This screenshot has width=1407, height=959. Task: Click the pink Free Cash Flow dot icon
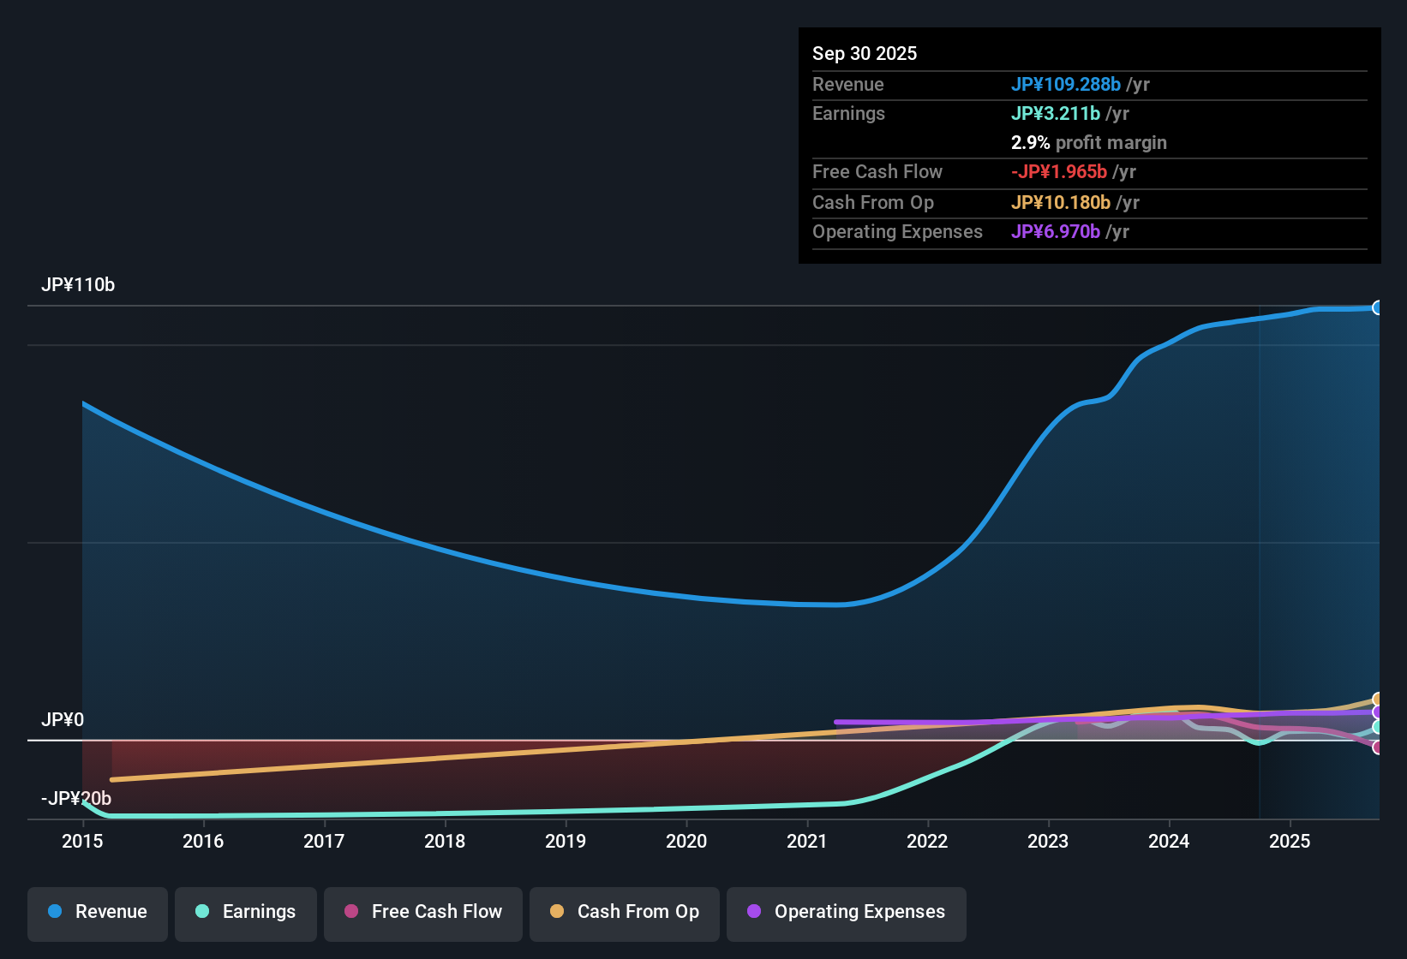point(350,912)
